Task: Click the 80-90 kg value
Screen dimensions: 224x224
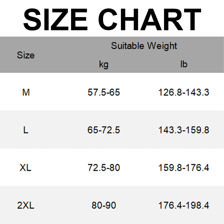Action: (x=104, y=206)
